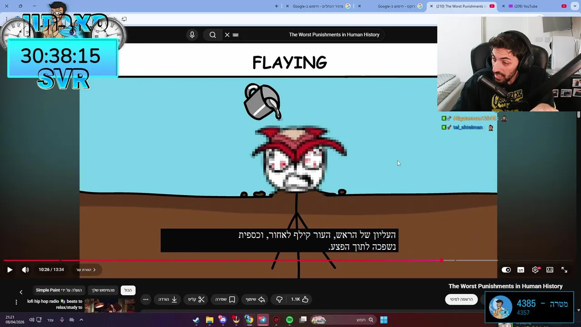
Task: Switch to theater mode in the player
Action: pyautogui.click(x=550, y=270)
